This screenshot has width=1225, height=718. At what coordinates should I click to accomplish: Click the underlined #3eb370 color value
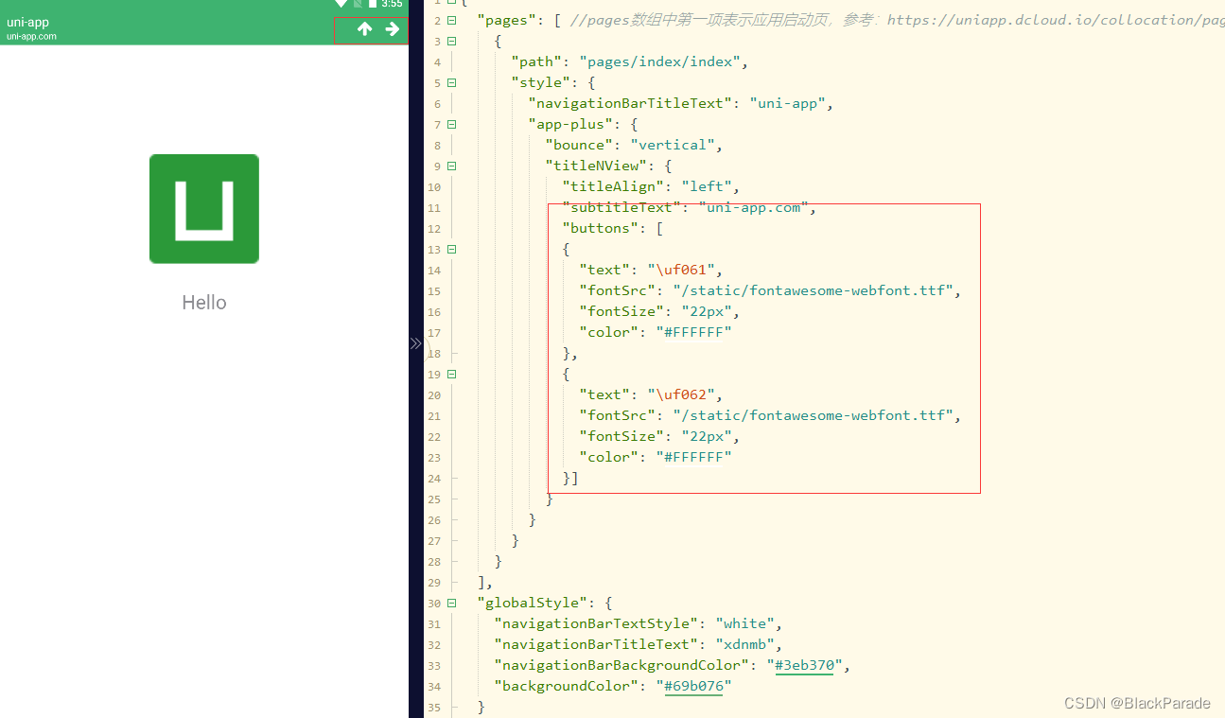(x=805, y=665)
